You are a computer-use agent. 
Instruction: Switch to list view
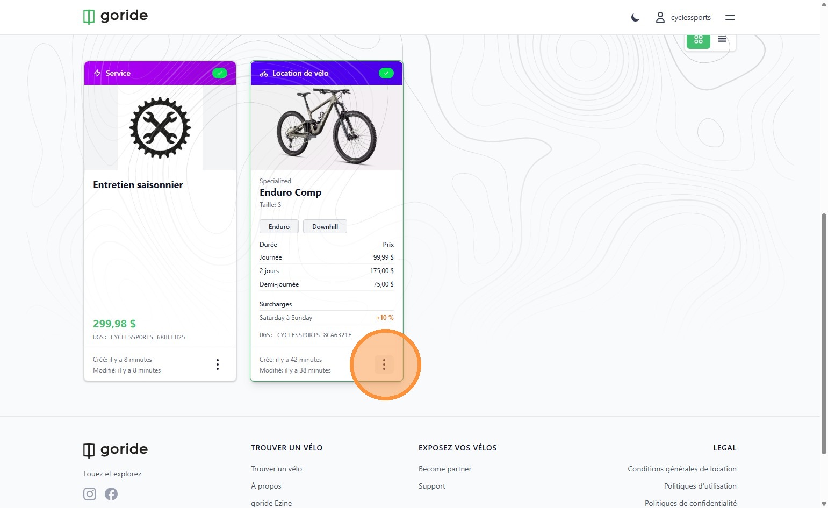(722, 40)
